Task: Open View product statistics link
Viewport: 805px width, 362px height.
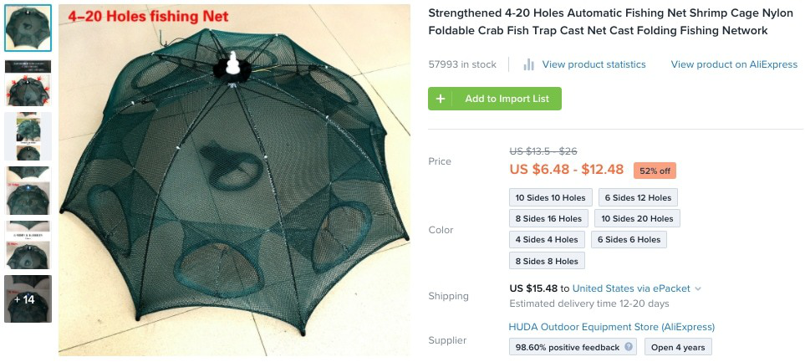Action: click(594, 64)
